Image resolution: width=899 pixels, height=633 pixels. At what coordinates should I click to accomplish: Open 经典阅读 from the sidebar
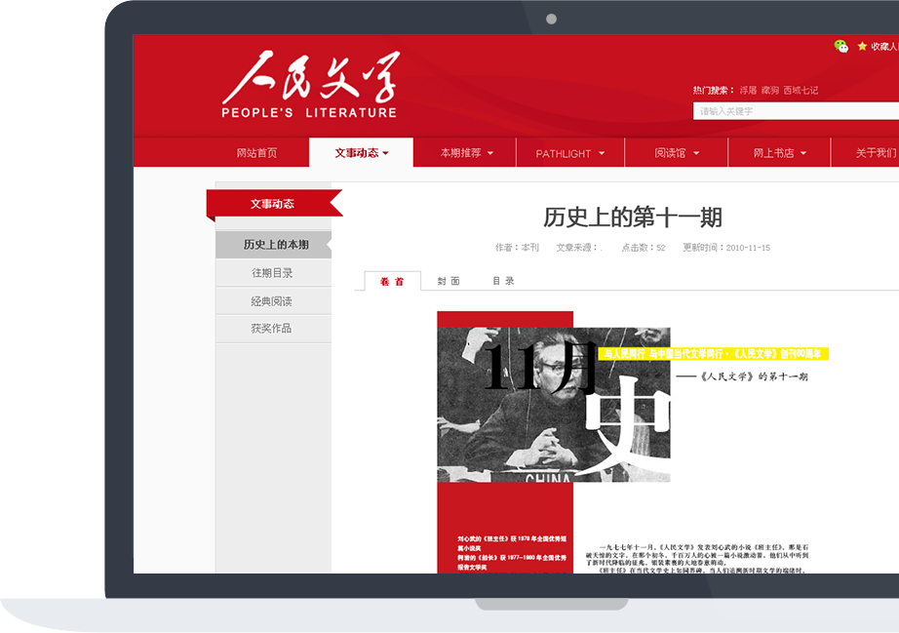coord(272,300)
